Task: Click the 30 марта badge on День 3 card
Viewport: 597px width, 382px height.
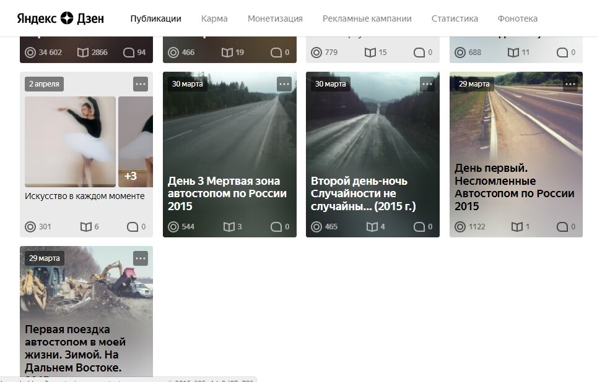Action: pyautogui.click(x=187, y=84)
